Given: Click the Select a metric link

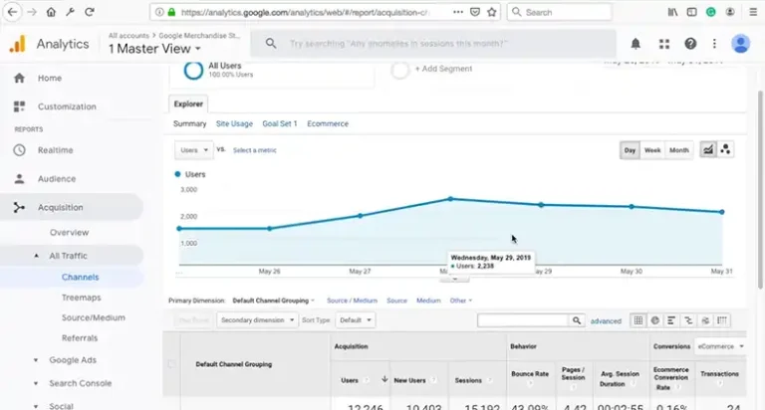Looking at the screenshot, I should point(255,150).
